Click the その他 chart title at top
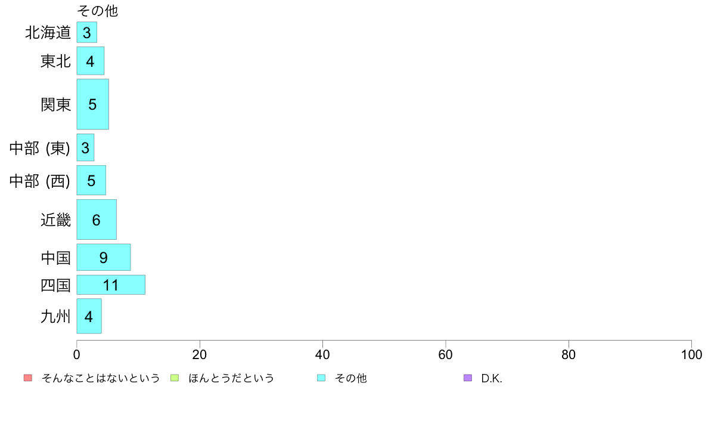 (98, 11)
